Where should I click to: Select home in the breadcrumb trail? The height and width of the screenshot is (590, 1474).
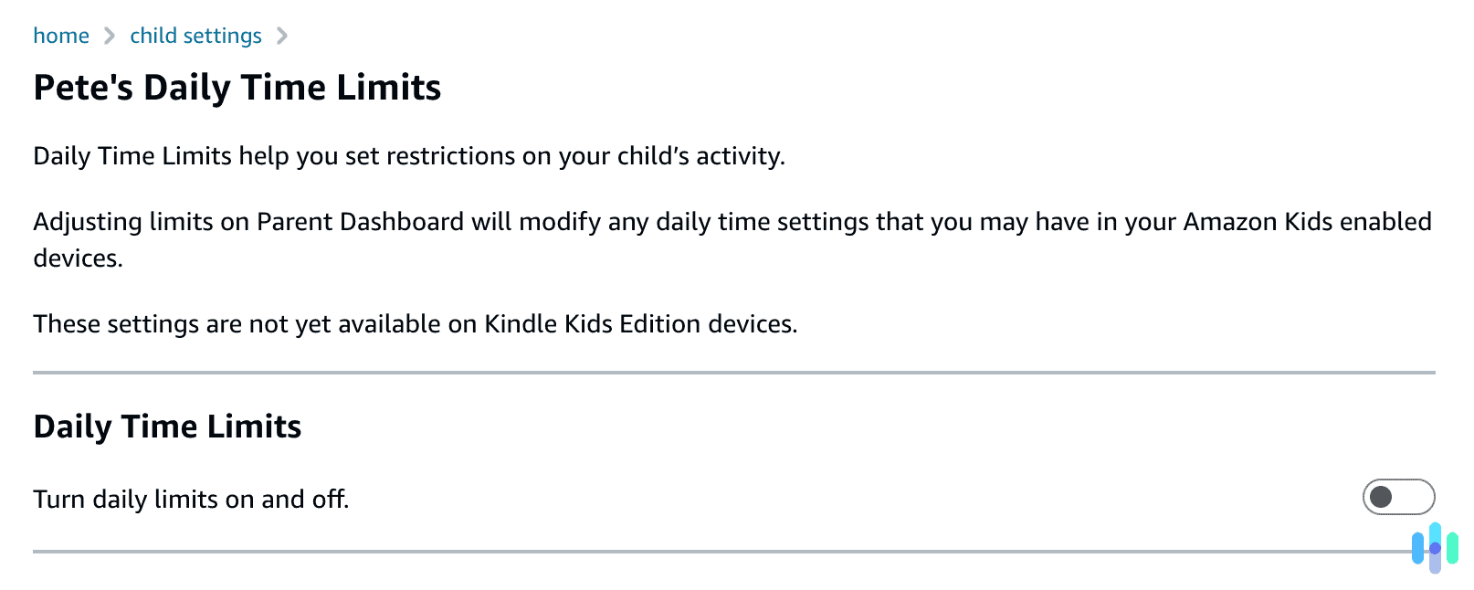tap(60, 35)
